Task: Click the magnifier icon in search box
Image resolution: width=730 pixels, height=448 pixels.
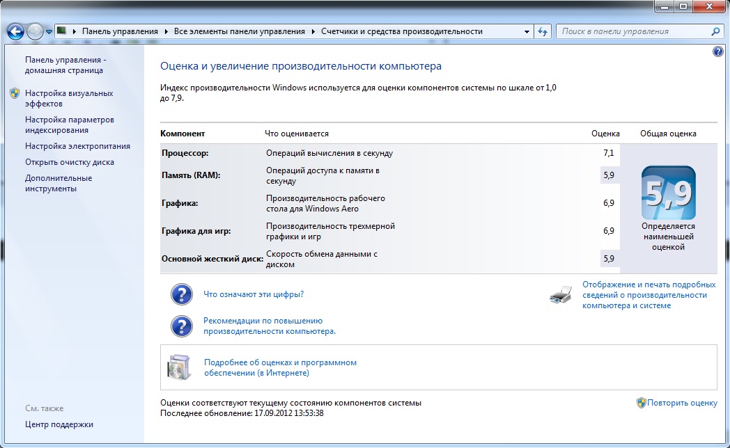Action: (715, 31)
